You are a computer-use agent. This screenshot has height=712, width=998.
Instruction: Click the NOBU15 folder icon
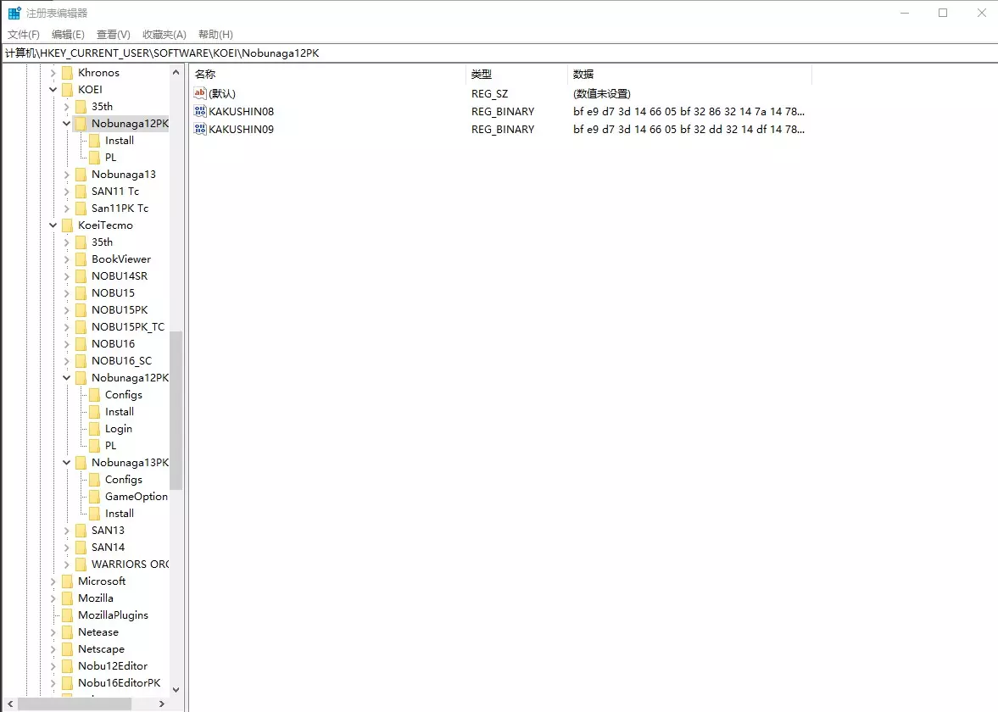click(x=81, y=293)
